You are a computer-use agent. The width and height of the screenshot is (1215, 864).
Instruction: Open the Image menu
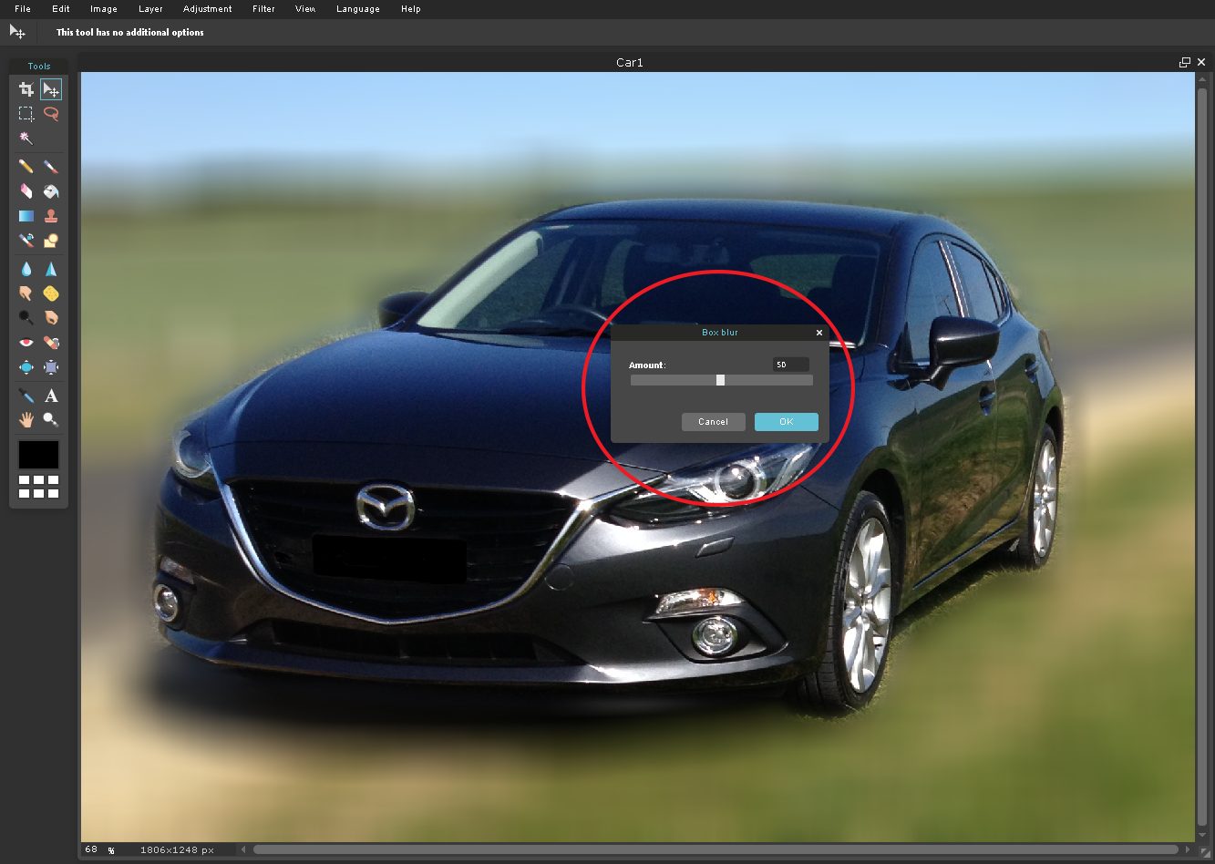pos(104,9)
